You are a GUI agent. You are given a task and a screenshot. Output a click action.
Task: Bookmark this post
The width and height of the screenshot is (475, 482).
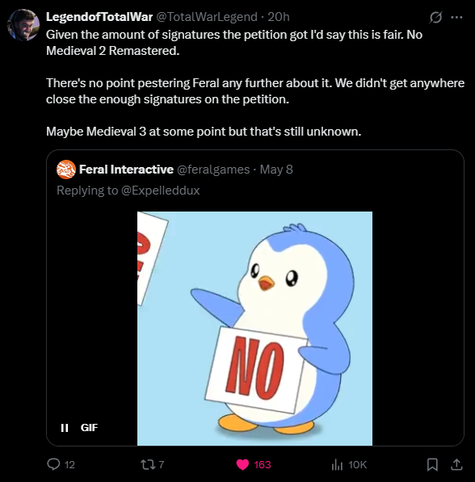[x=432, y=464]
